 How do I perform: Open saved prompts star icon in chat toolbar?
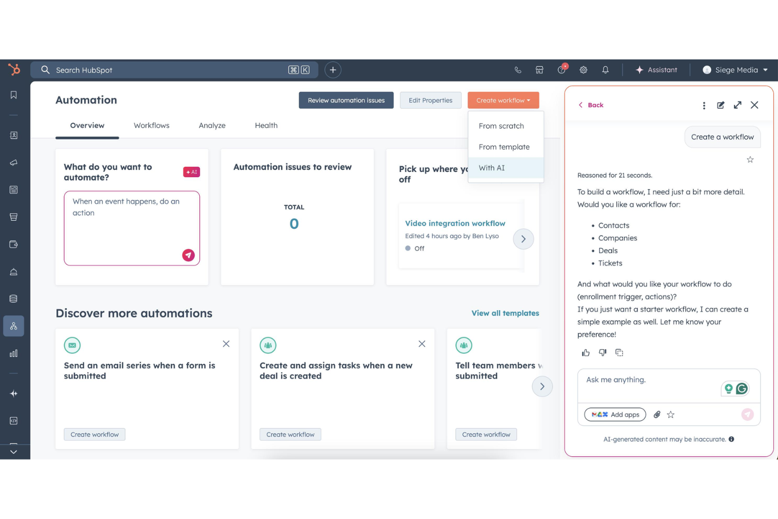671,415
